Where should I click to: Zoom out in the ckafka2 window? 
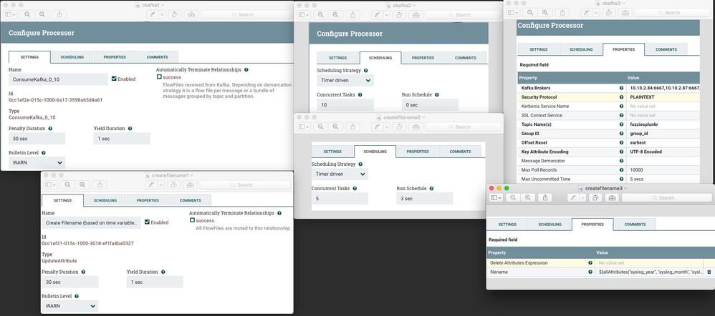[x=321, y=14]
